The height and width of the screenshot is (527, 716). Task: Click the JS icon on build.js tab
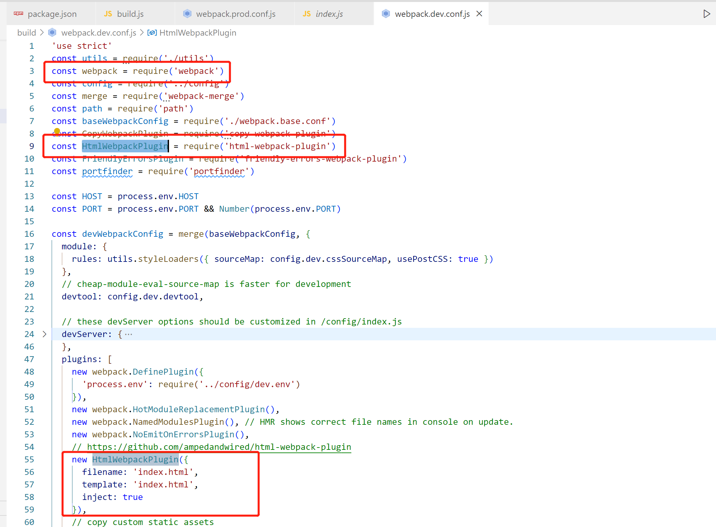pos(108,14)
